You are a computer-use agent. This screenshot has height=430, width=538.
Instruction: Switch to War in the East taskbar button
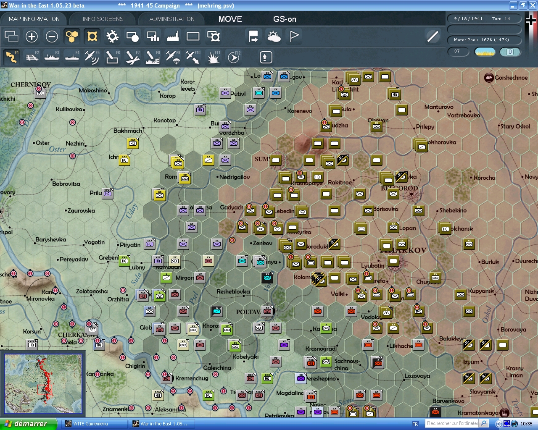[161, 424]
